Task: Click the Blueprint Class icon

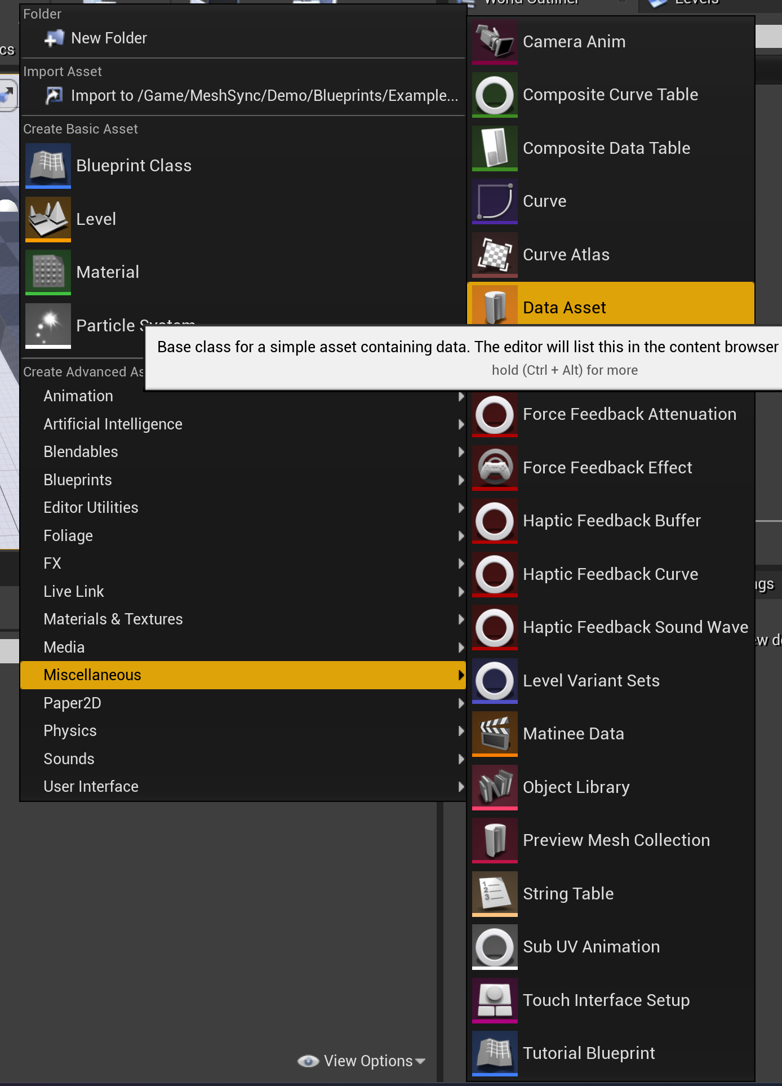Action: 48,165
